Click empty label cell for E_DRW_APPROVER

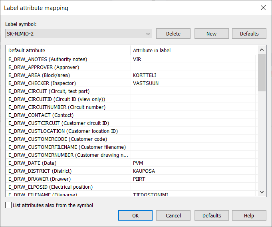[192, 67]
